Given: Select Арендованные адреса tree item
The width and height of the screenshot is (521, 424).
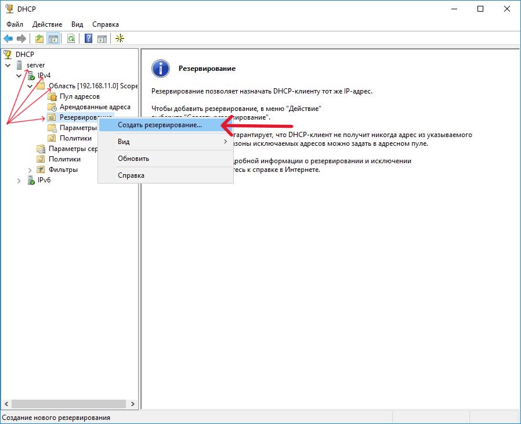Looking at the screenshot, I should point(95,107).
